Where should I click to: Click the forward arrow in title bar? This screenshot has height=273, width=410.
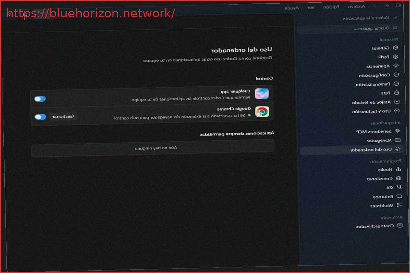tap(376, 6)
